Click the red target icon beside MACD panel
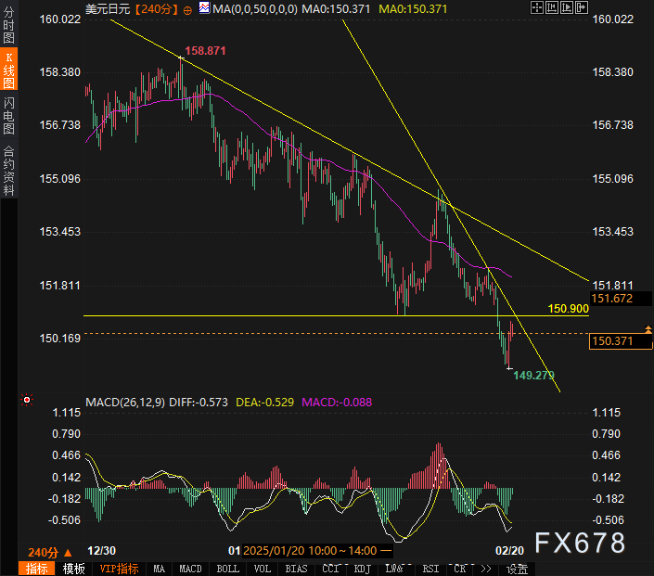654x576 pixels. (27, 401)
